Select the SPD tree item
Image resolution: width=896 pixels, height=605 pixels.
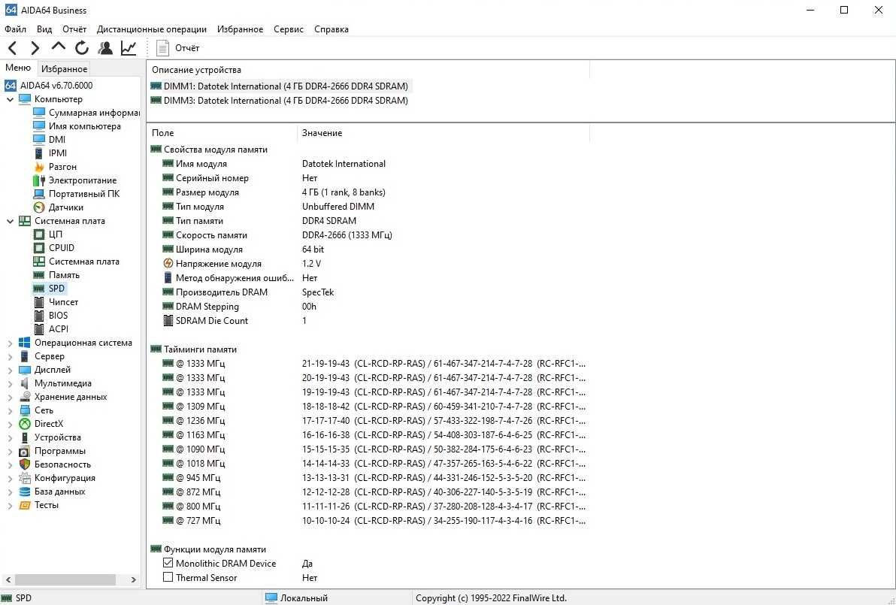[x=50, y=289]
